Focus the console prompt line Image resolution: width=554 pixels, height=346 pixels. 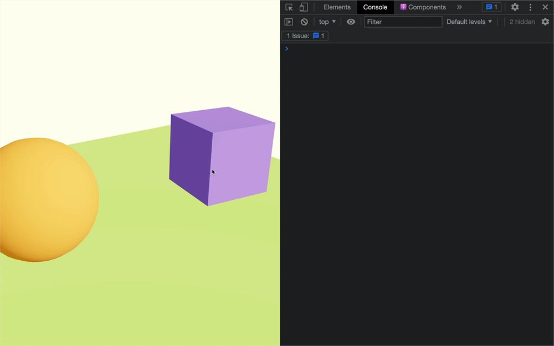click(x=417, y=49)
